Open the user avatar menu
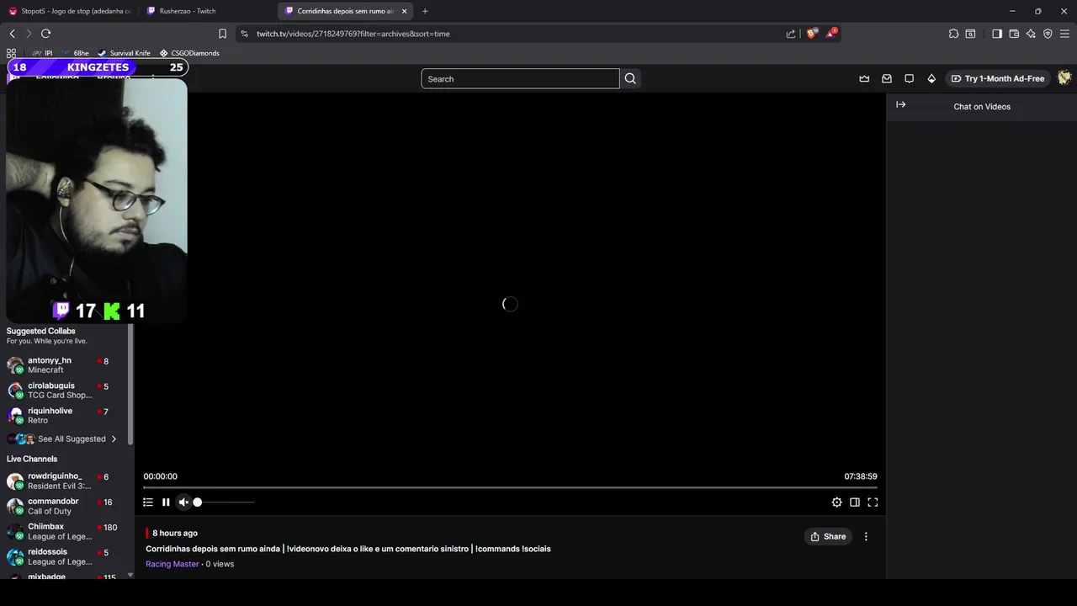Screen dimensions: 1077x606 pyautogui.click(x=1064, y=77)
